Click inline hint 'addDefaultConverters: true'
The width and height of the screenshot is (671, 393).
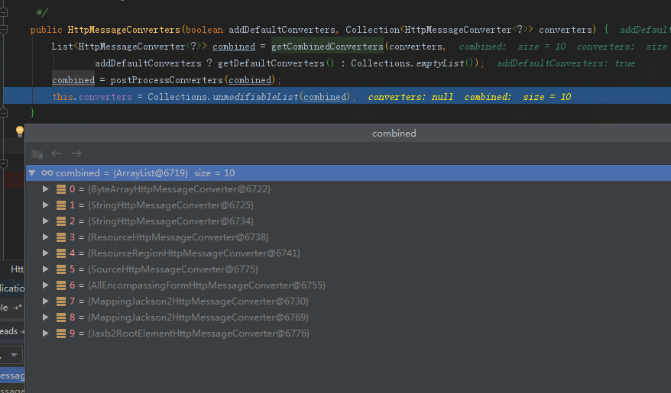point(566,63)
